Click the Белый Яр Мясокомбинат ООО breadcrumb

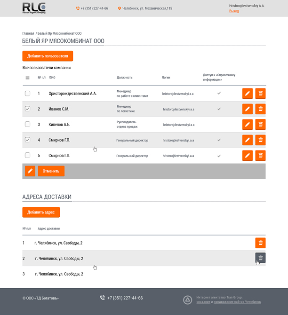(60, 33)
